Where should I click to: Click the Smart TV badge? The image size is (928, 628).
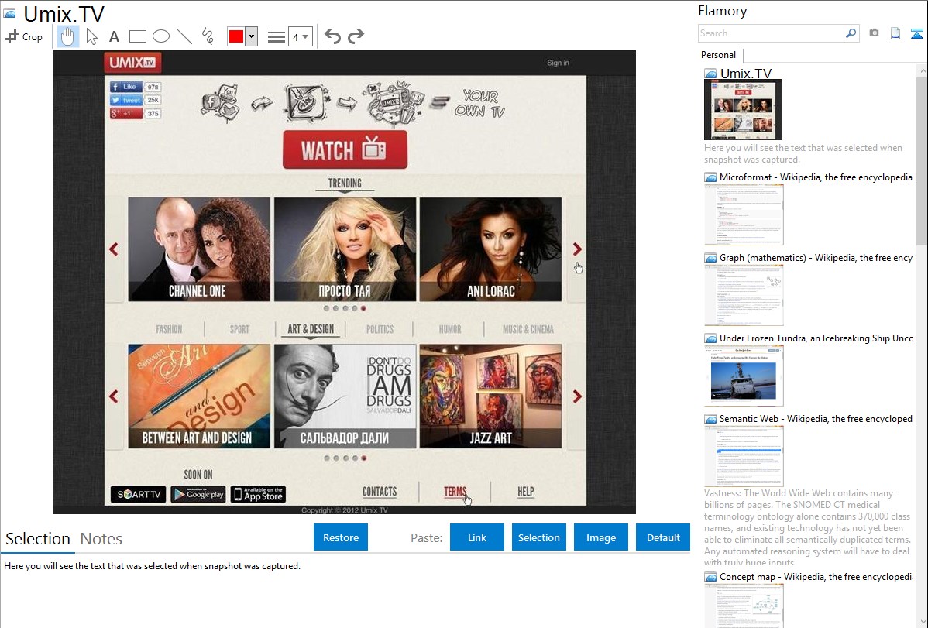pyautogui.click(x=139, y=494)
